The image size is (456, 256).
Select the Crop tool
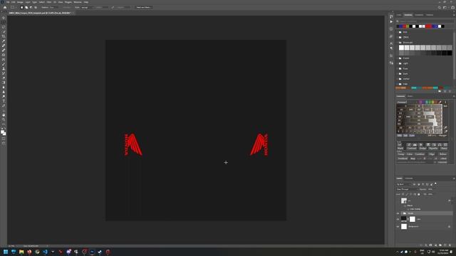click(x=4, y=36)
